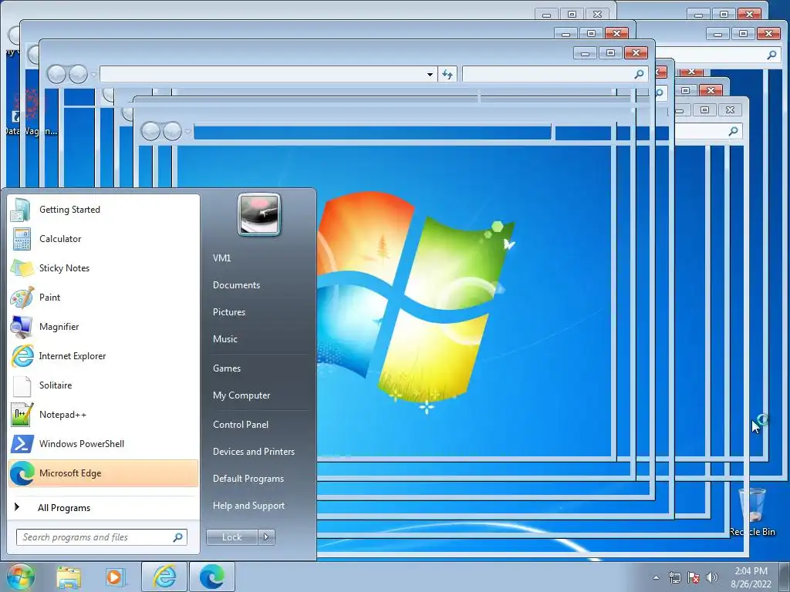Open the clock showing 2:04 PM
The image size is (790, 592).
(x=751, y=577)
